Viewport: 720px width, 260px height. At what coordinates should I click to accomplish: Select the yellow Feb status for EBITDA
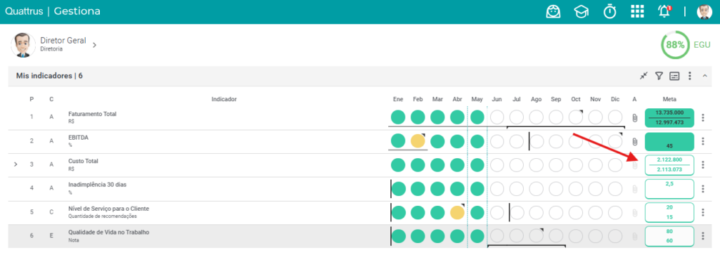pyautogui.click(x=418, y=141)
